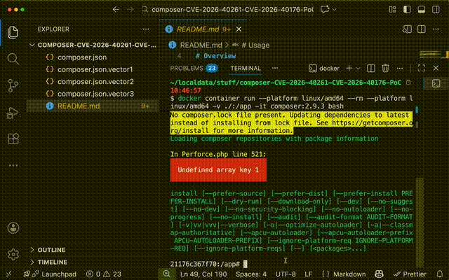Screen dimensions: 449x280
Task: Expand the OUTLINE section
Action: [51, 249]
